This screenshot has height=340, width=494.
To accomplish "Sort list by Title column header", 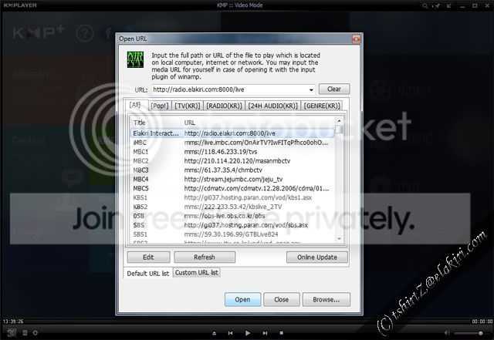I will 139,123.
